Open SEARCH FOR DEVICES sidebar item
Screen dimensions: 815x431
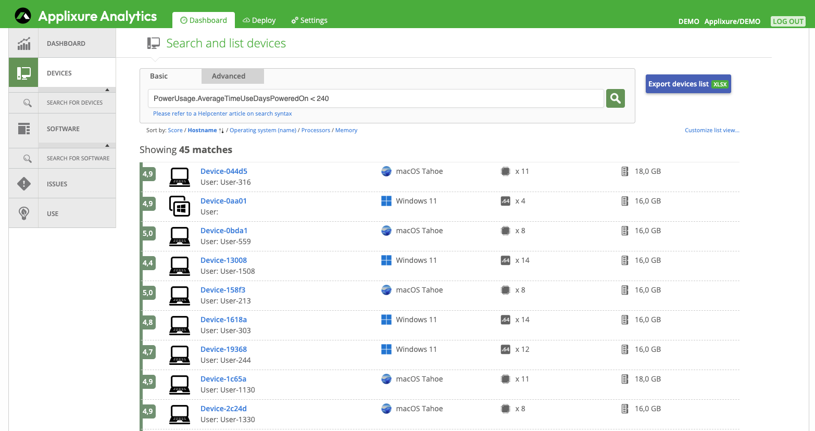click(x=75, y=103)
